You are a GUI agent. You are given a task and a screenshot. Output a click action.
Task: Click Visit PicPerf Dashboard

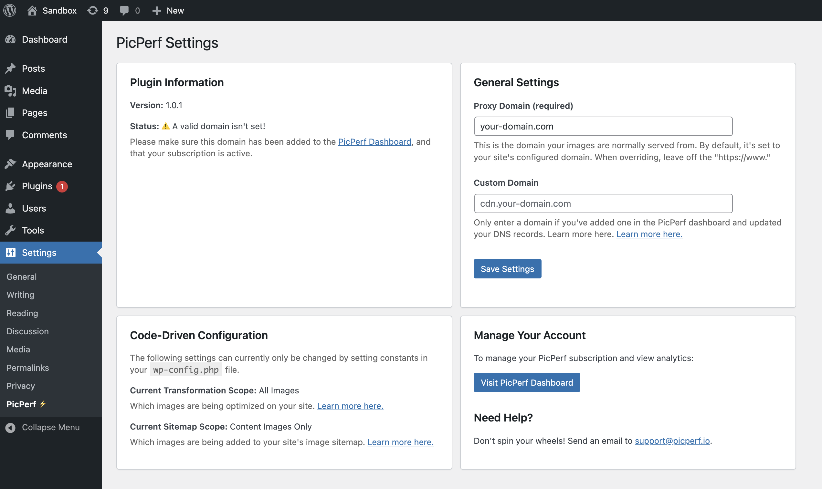pos(526,382)
